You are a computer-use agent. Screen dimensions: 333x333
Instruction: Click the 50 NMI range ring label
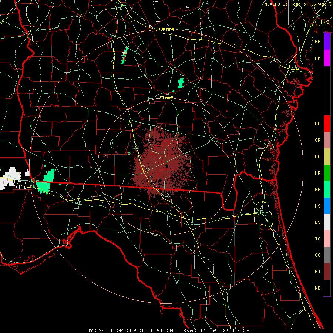click(x=166, y=98)
